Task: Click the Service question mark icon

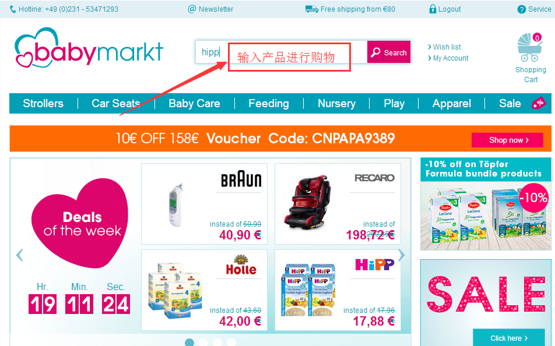Action: coord(521,9)
